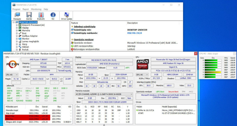
Task: Click the XMP 1500 memory timing row
Action: [104, 110]
